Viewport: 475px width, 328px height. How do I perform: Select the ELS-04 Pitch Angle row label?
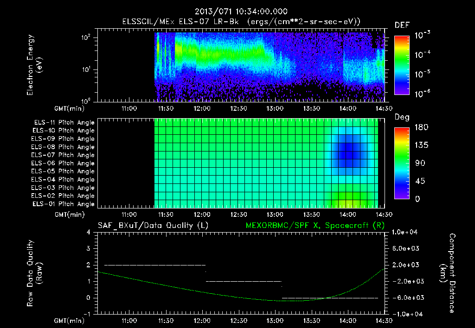(x=63, y=179)
